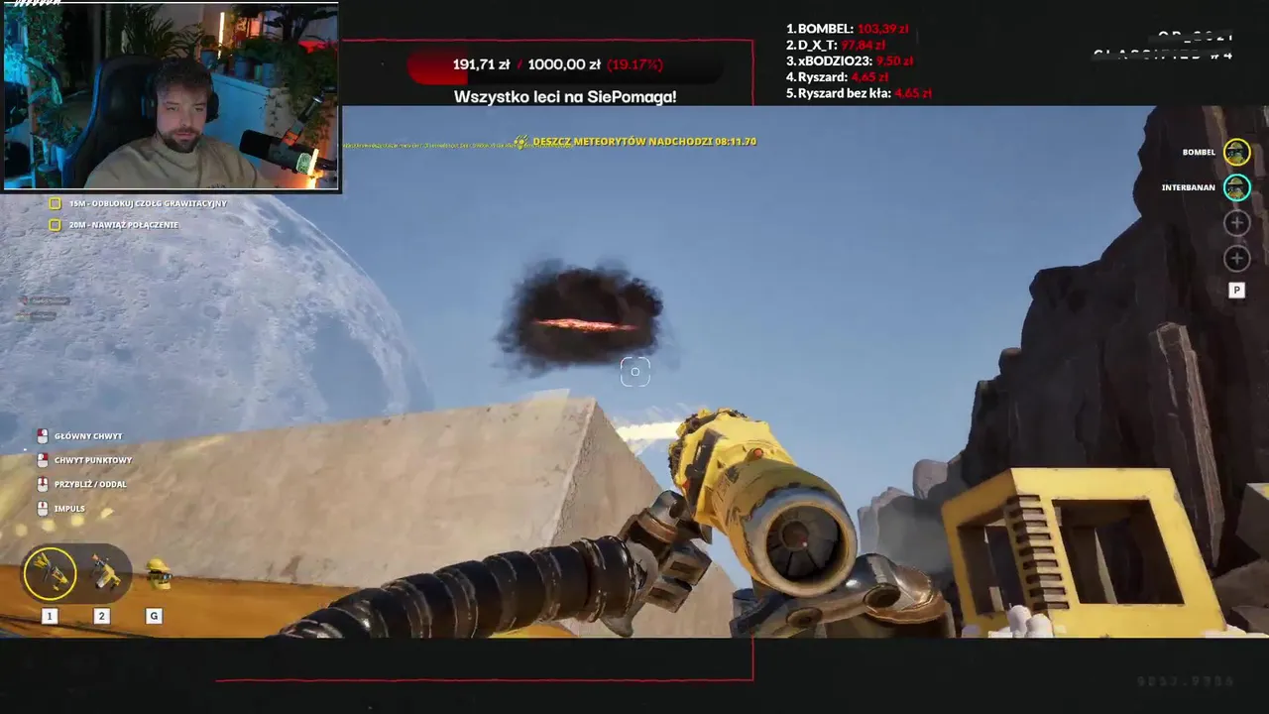Click the '20M - NAWIĄŻ POŁĄCZENIE' objective text
The image size is (1269, 714).
pyautogui.click(x=124, y=225)
